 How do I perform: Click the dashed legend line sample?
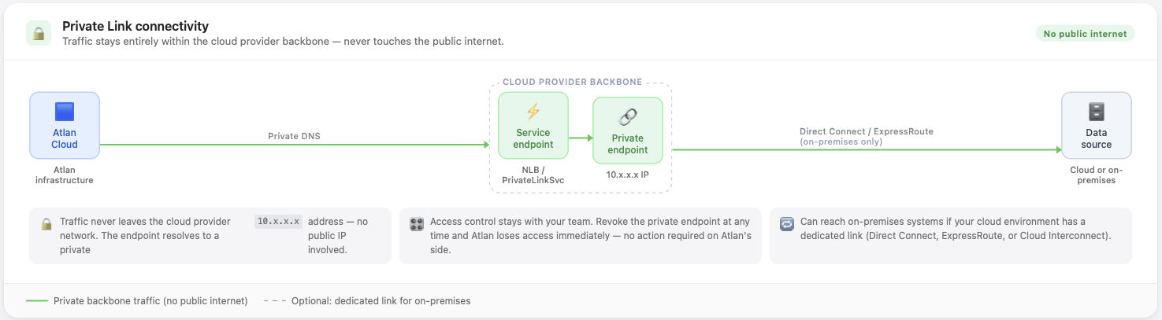coord(274,301)
